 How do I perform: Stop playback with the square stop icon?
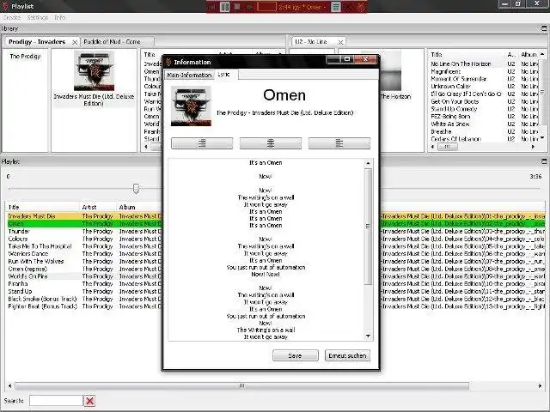point(237,7)
